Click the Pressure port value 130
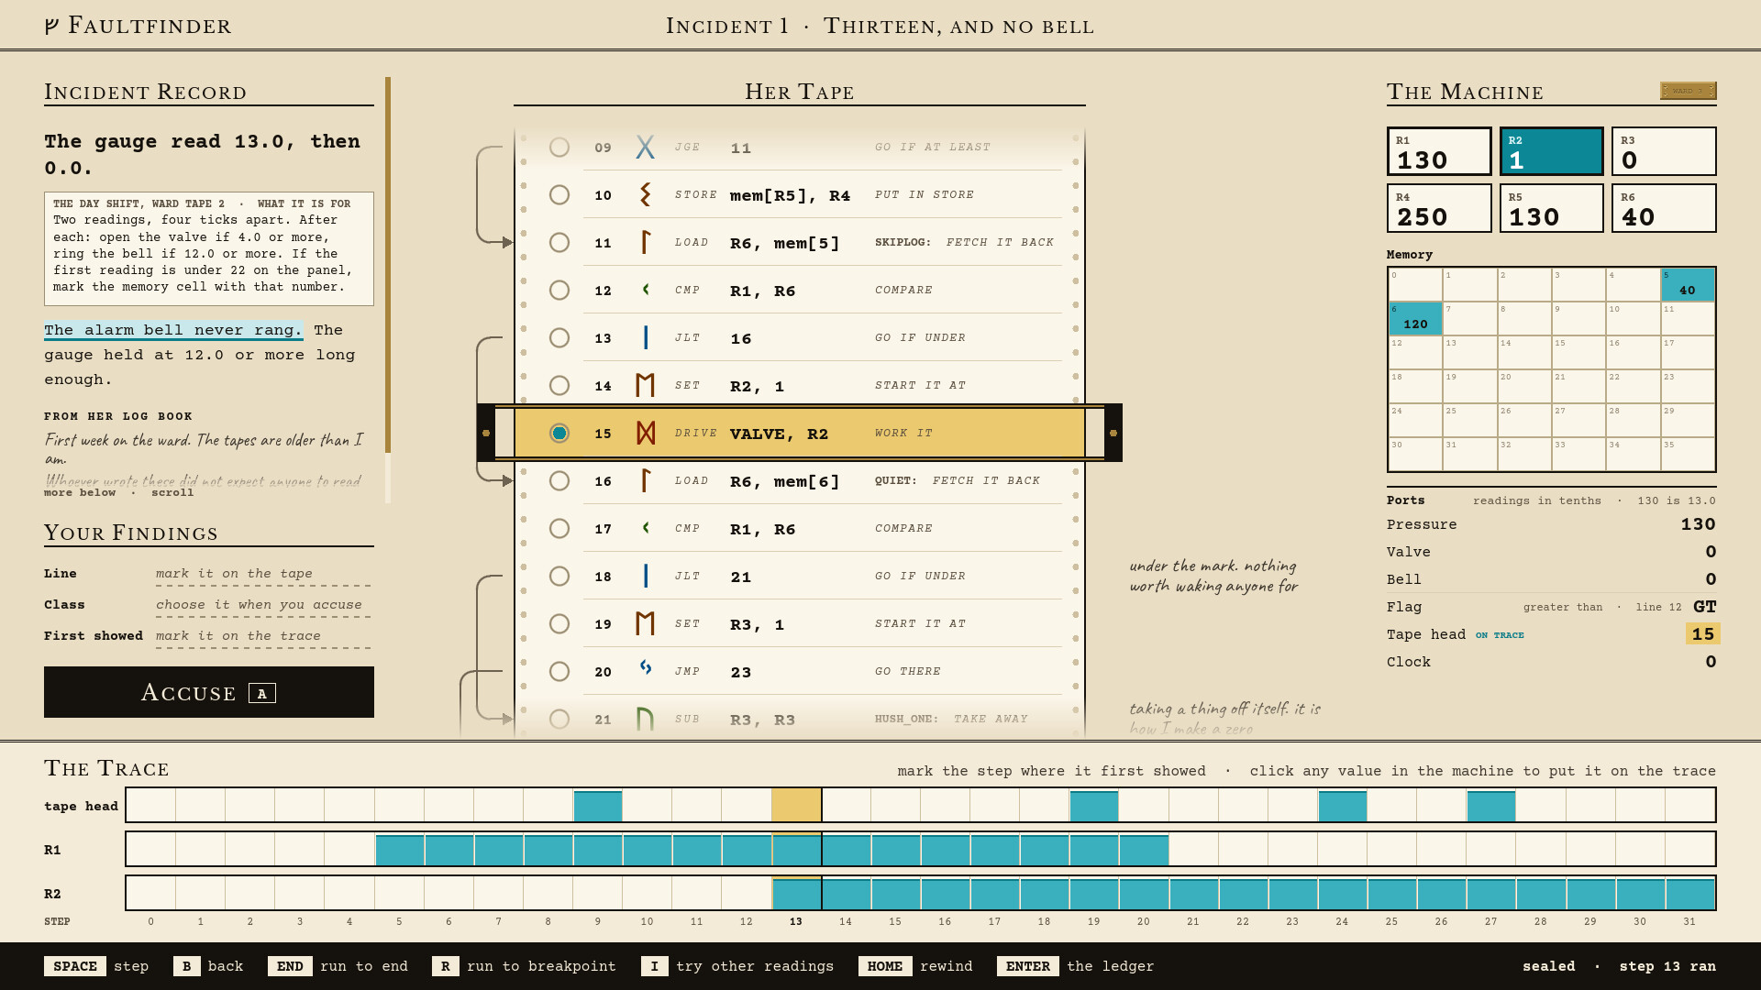The height and width of the screenshot is (990, 1761). [x=1698, y=524]
